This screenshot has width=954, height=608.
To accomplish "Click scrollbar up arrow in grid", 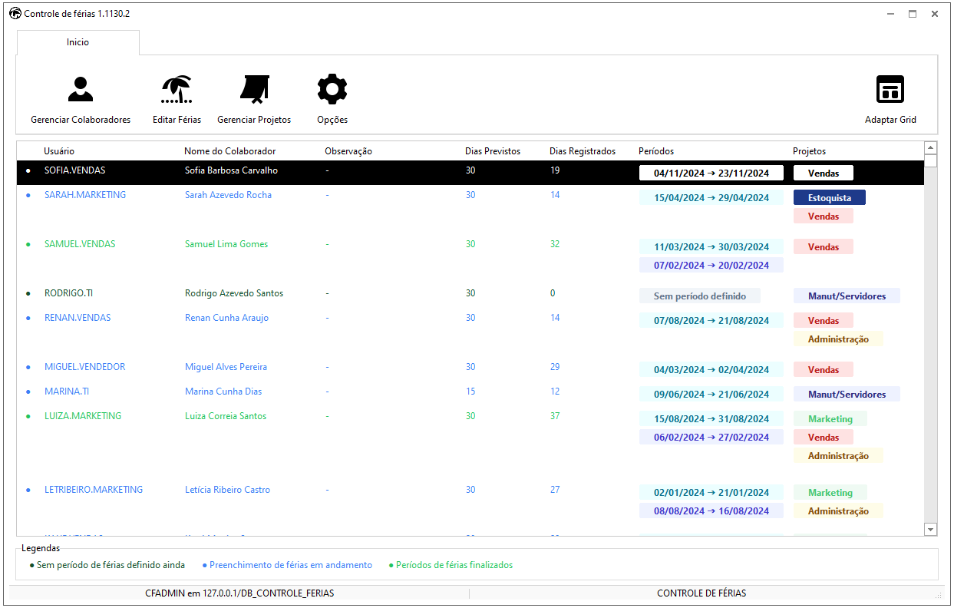I will 931,148.
